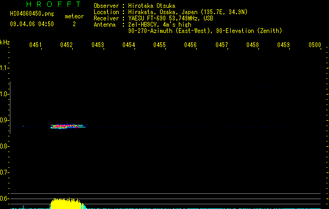Click the yellow signal intensity peak
The width and height of the screenshot is (329, 209).
point(67,203)
